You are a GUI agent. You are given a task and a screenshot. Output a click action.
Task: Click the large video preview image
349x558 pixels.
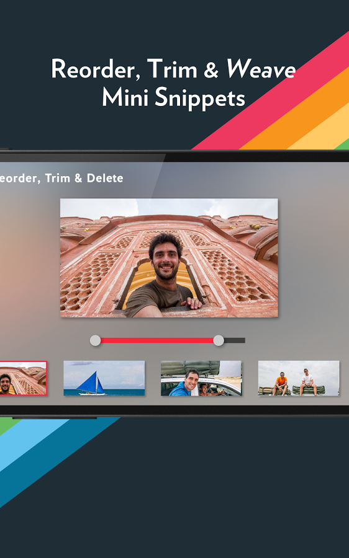pyautogui.click(x=169, y=258)
